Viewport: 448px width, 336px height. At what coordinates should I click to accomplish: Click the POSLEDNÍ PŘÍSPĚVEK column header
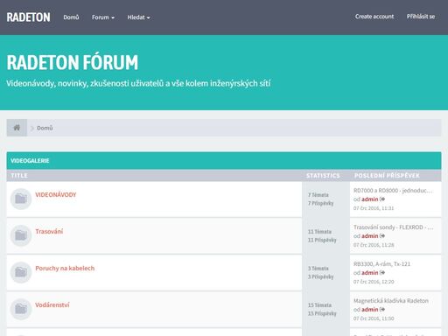(387, 176)
